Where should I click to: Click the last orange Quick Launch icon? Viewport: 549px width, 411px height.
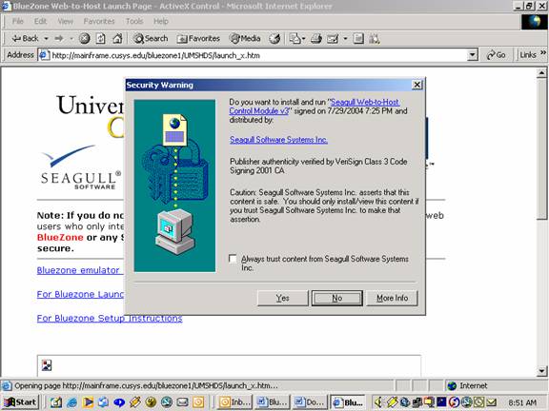coord(198,402)
